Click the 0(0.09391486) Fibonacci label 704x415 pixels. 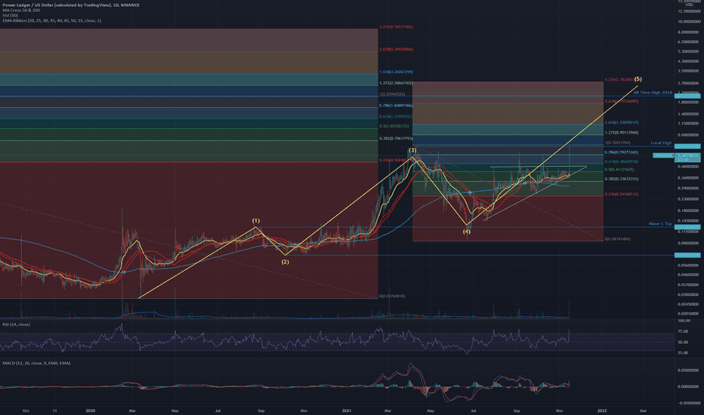[617, 239]
